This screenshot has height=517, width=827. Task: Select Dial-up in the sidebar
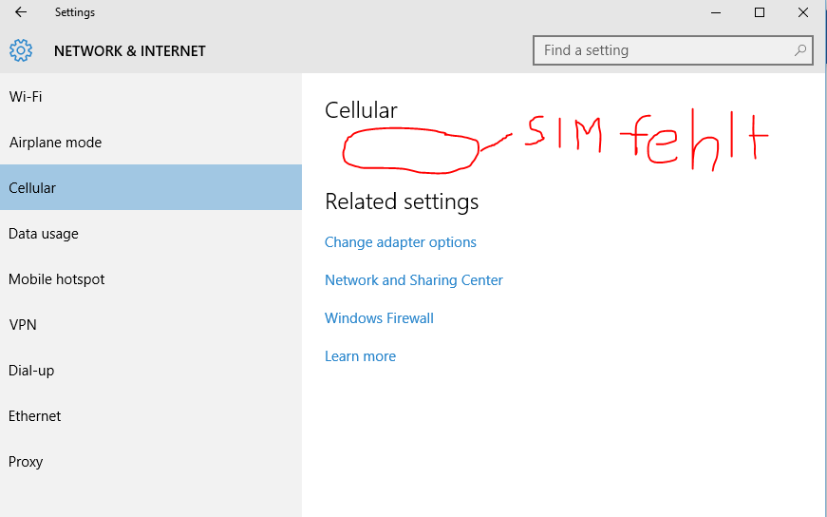tap(151, 371)
